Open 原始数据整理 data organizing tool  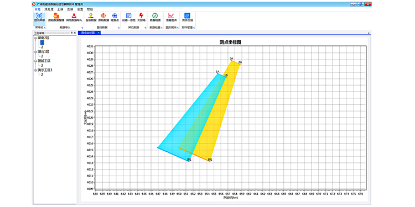[56, 15]
